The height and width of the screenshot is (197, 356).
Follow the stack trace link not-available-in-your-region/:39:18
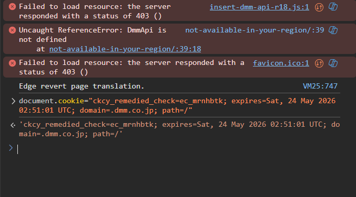tap(125, 49)
